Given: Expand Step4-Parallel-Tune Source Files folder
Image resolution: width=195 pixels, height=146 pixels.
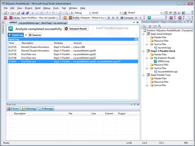Looking at the screenshot, I should [x=147, y=85].
